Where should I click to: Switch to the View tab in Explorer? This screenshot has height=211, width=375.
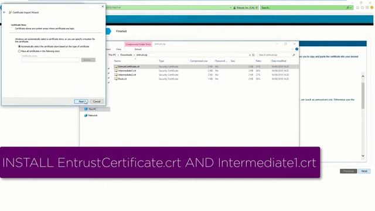tap(118, 49)
